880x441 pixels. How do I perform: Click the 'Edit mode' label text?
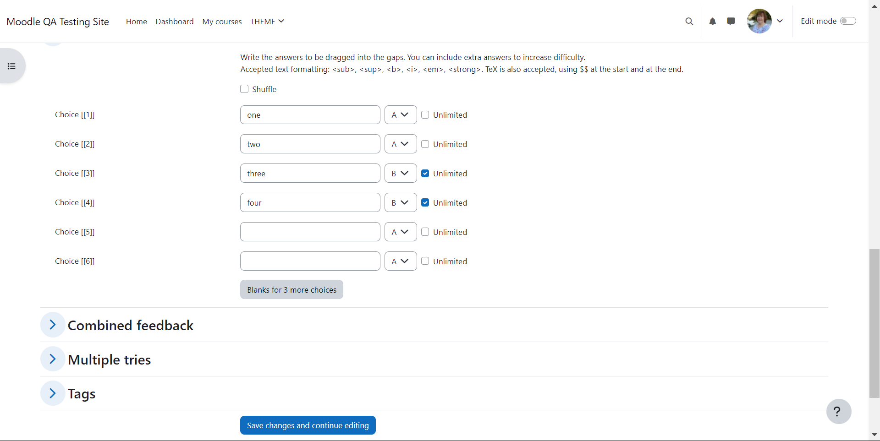819,21
